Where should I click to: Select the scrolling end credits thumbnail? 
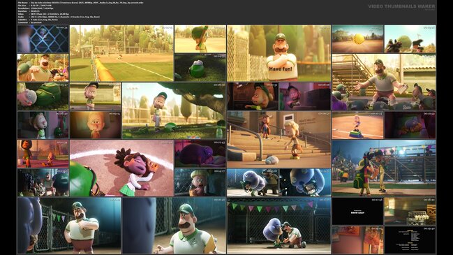(x=410, y=240)
